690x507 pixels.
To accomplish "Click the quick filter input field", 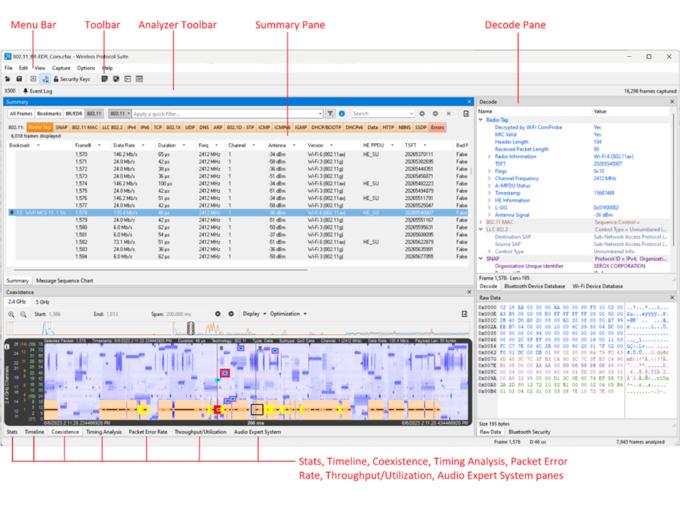I will tap(226, 114).
